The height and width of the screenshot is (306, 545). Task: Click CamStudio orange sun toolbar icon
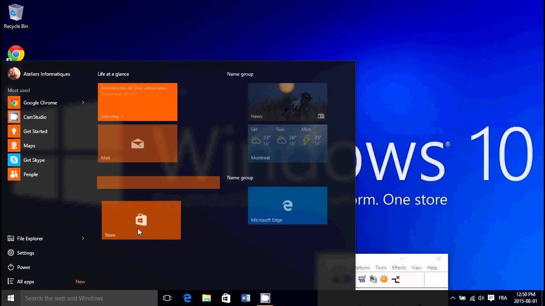(x=384, y=279)
